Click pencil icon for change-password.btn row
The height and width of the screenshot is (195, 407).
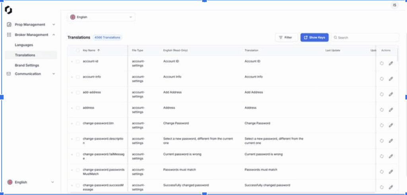click(390, 125)
